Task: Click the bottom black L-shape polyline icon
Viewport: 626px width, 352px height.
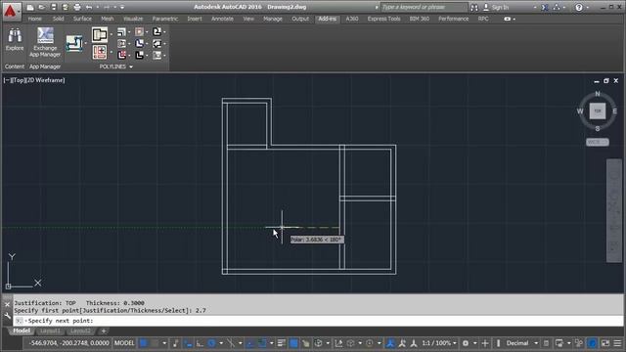Action: [139, 55]
